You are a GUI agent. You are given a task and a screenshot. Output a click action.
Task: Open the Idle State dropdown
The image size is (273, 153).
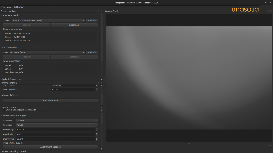click(x=57, y=120)
